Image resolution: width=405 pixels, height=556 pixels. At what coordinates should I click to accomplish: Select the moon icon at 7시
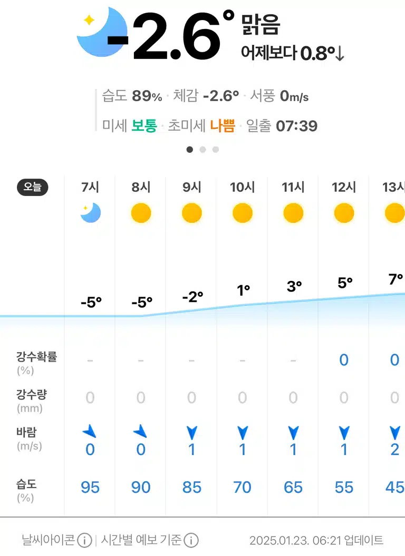(90, 213)
